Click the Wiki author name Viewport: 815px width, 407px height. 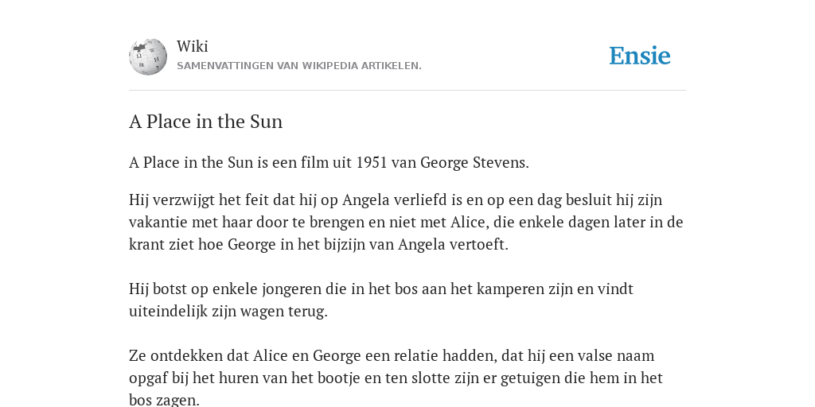(x=193, y=46)
